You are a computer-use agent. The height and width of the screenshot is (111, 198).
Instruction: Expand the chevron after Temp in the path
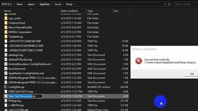pos(75,4)
